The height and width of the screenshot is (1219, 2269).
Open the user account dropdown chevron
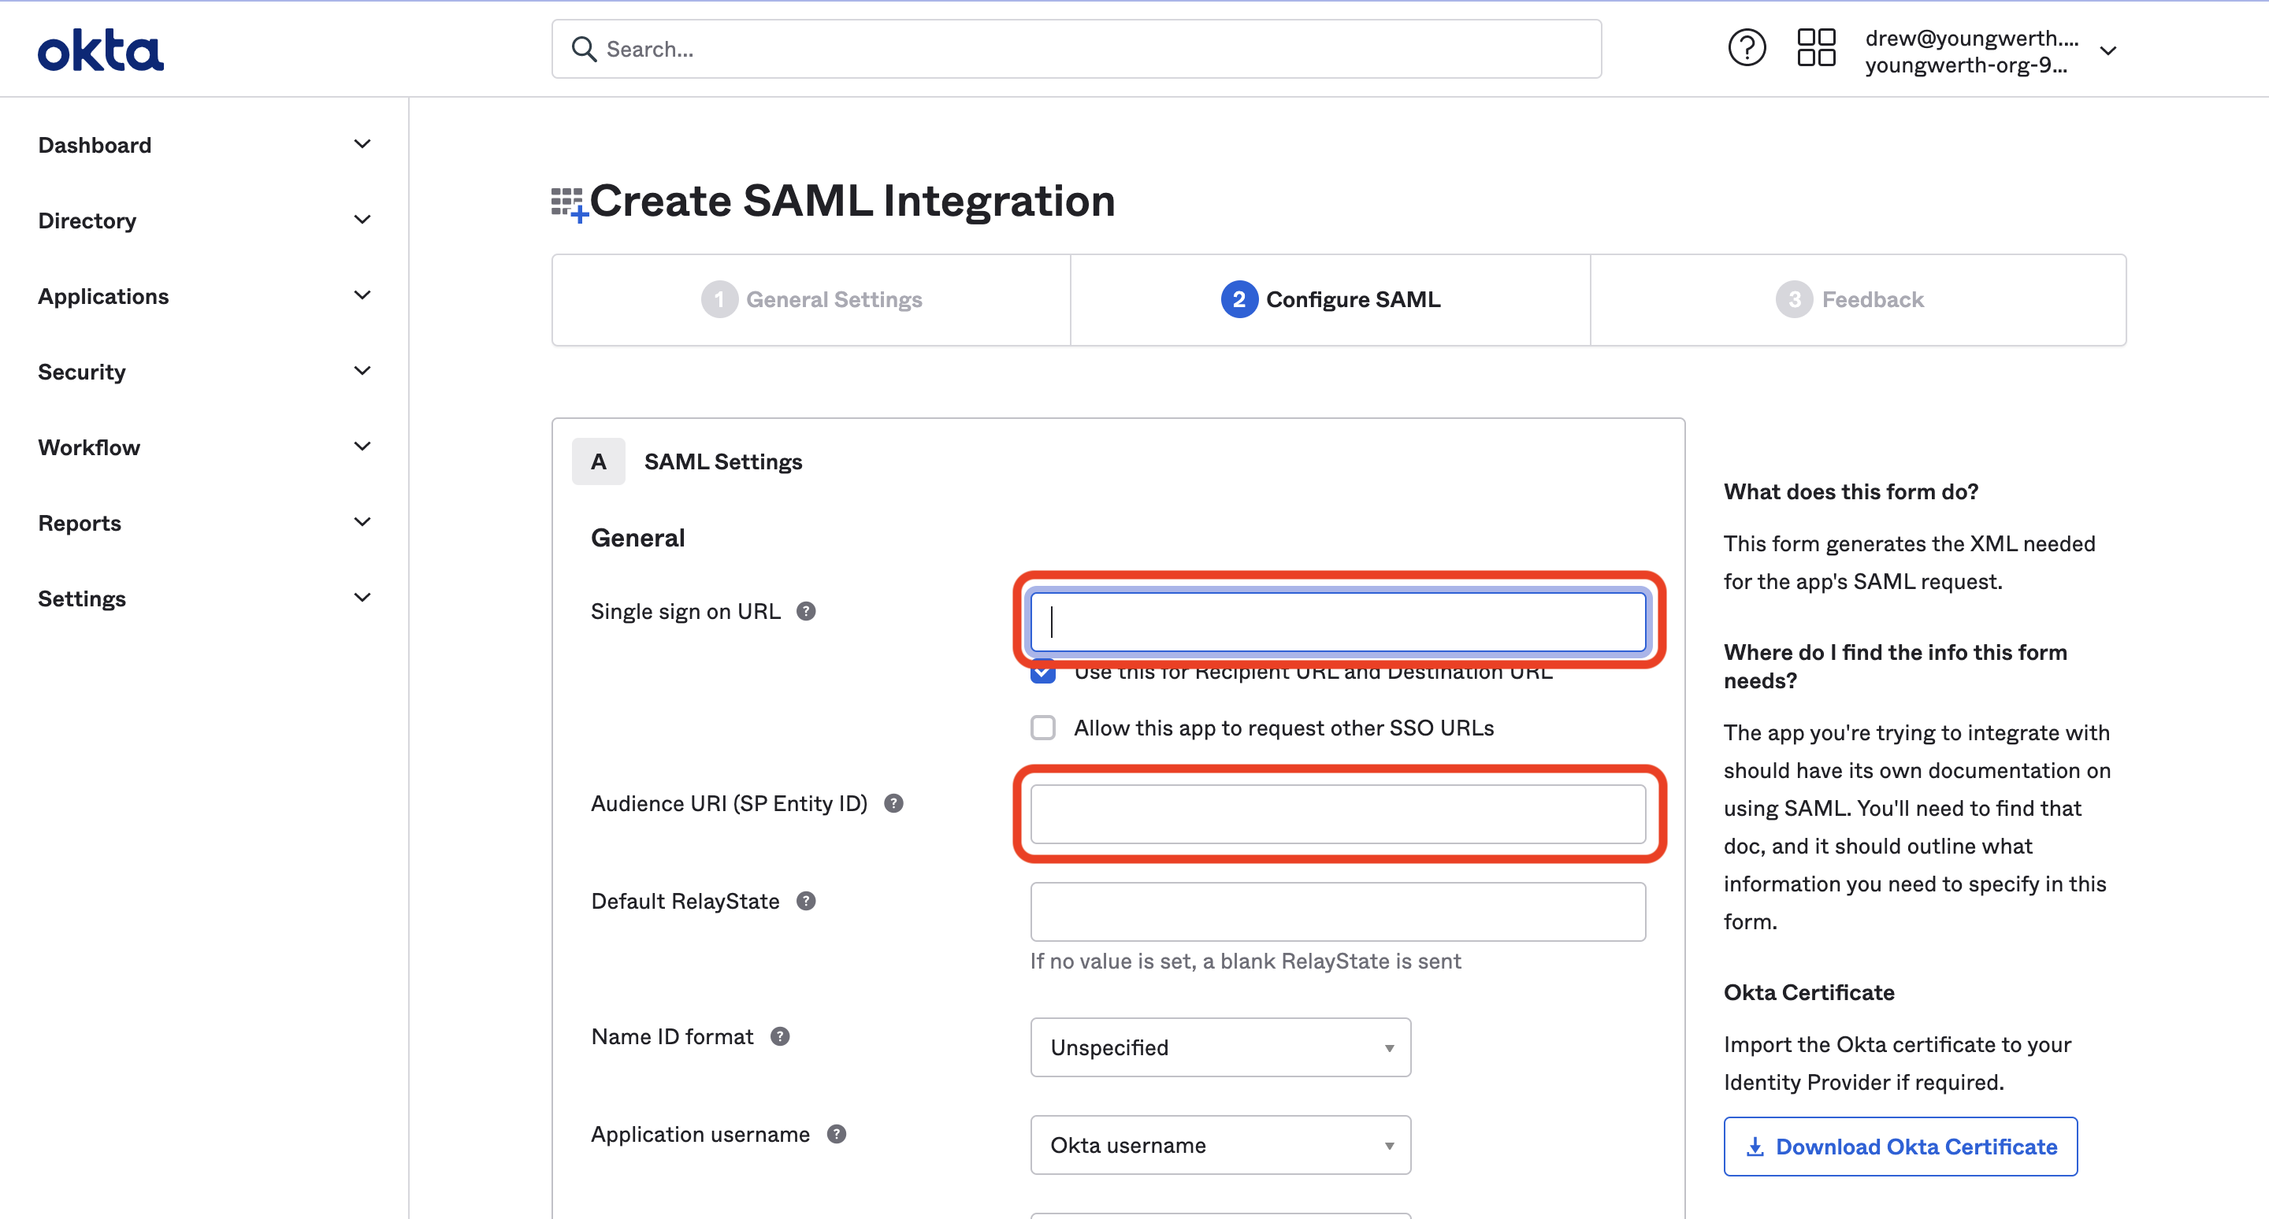pos(2107,51)
